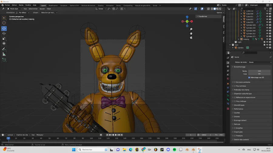Viewport: 273px width, 153px height.
Task: Select the Scale tool
Action: tap(4, 38)
